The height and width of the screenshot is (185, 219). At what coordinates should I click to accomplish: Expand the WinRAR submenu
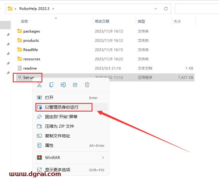click(71, 158)
